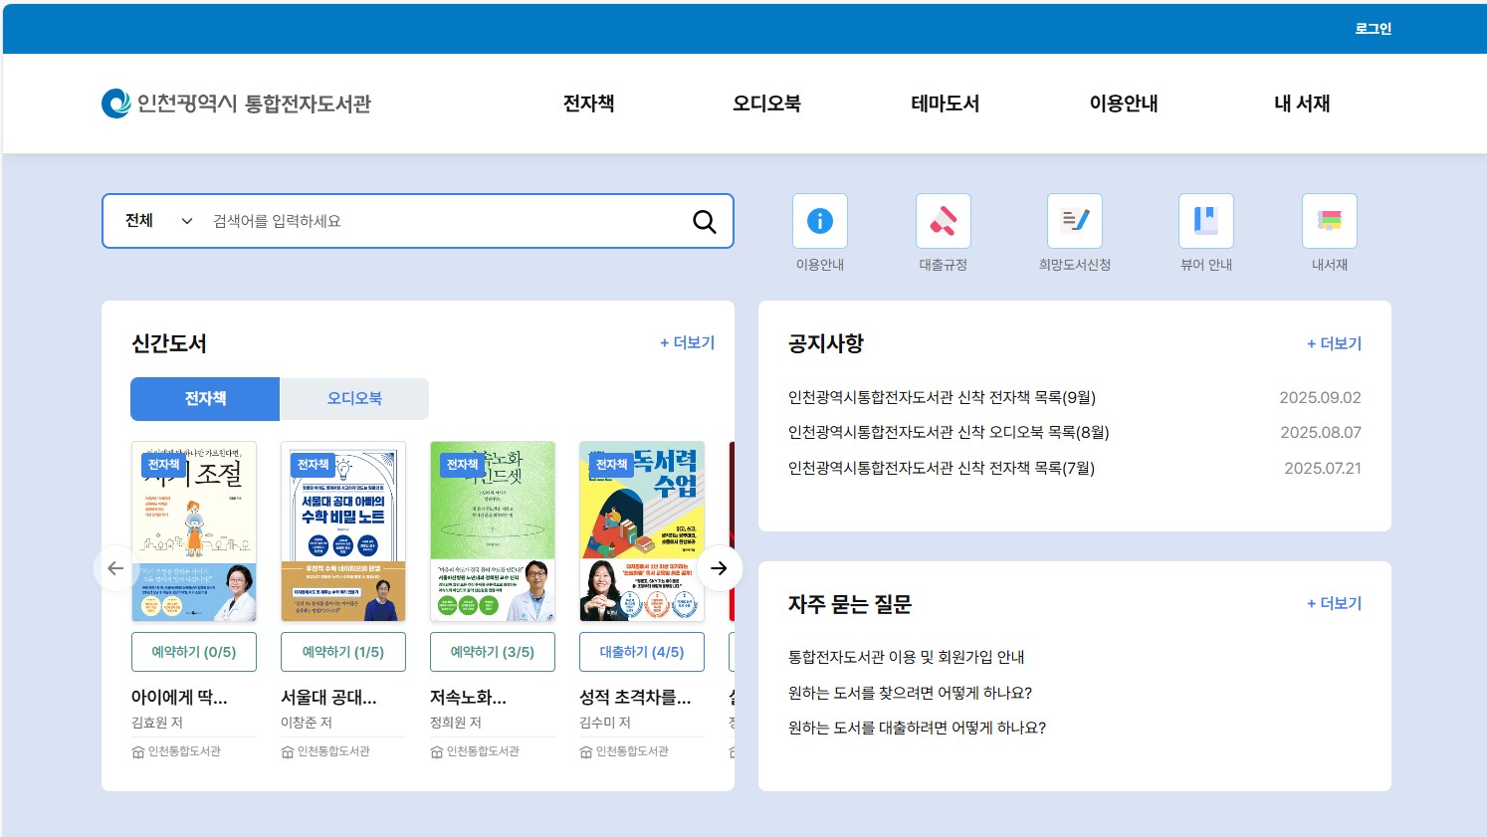Open the 희망도서신청 book request icon
Viewport: 1487px width, 837px height.
tap(1075, 220)
